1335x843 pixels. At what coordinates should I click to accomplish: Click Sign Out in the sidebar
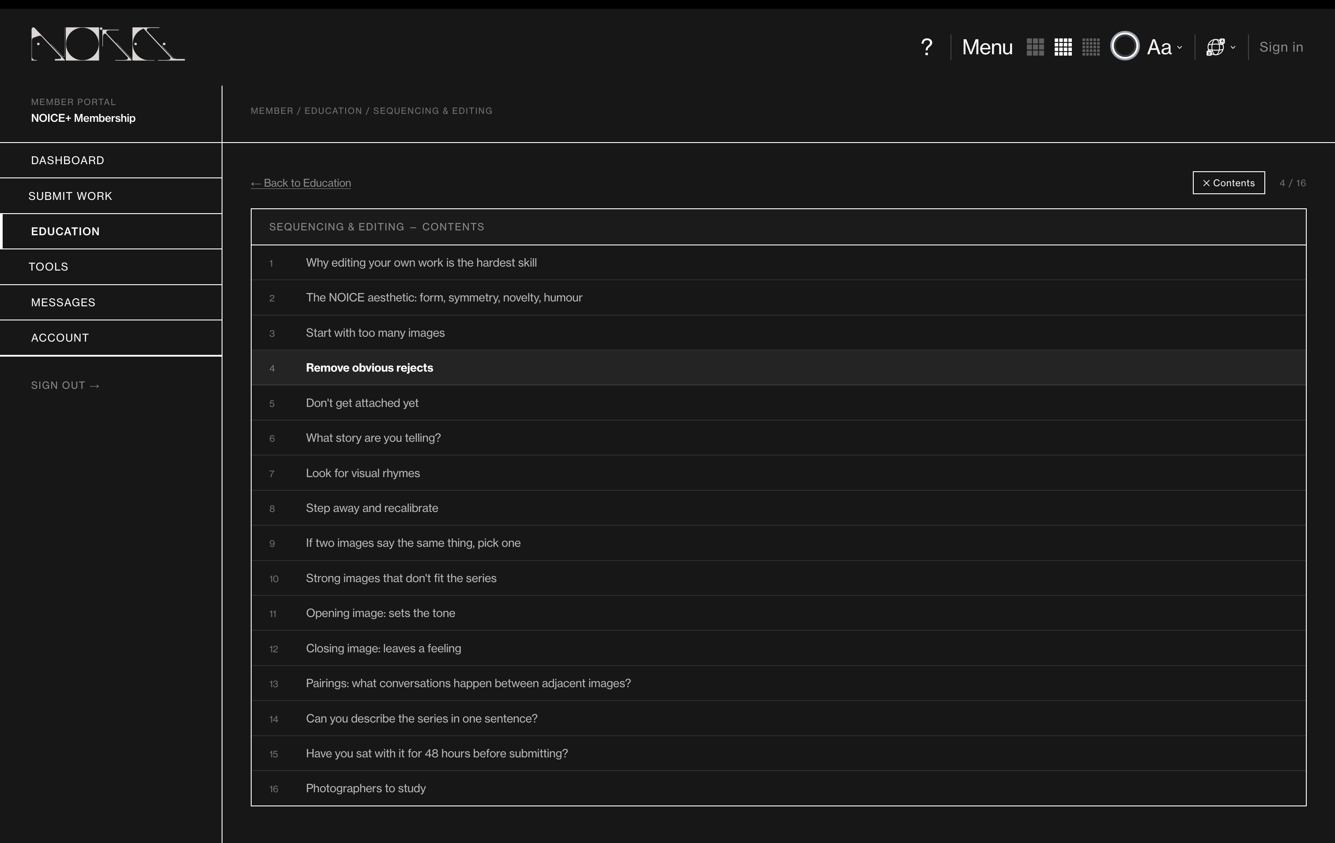(x=65, y=385)
